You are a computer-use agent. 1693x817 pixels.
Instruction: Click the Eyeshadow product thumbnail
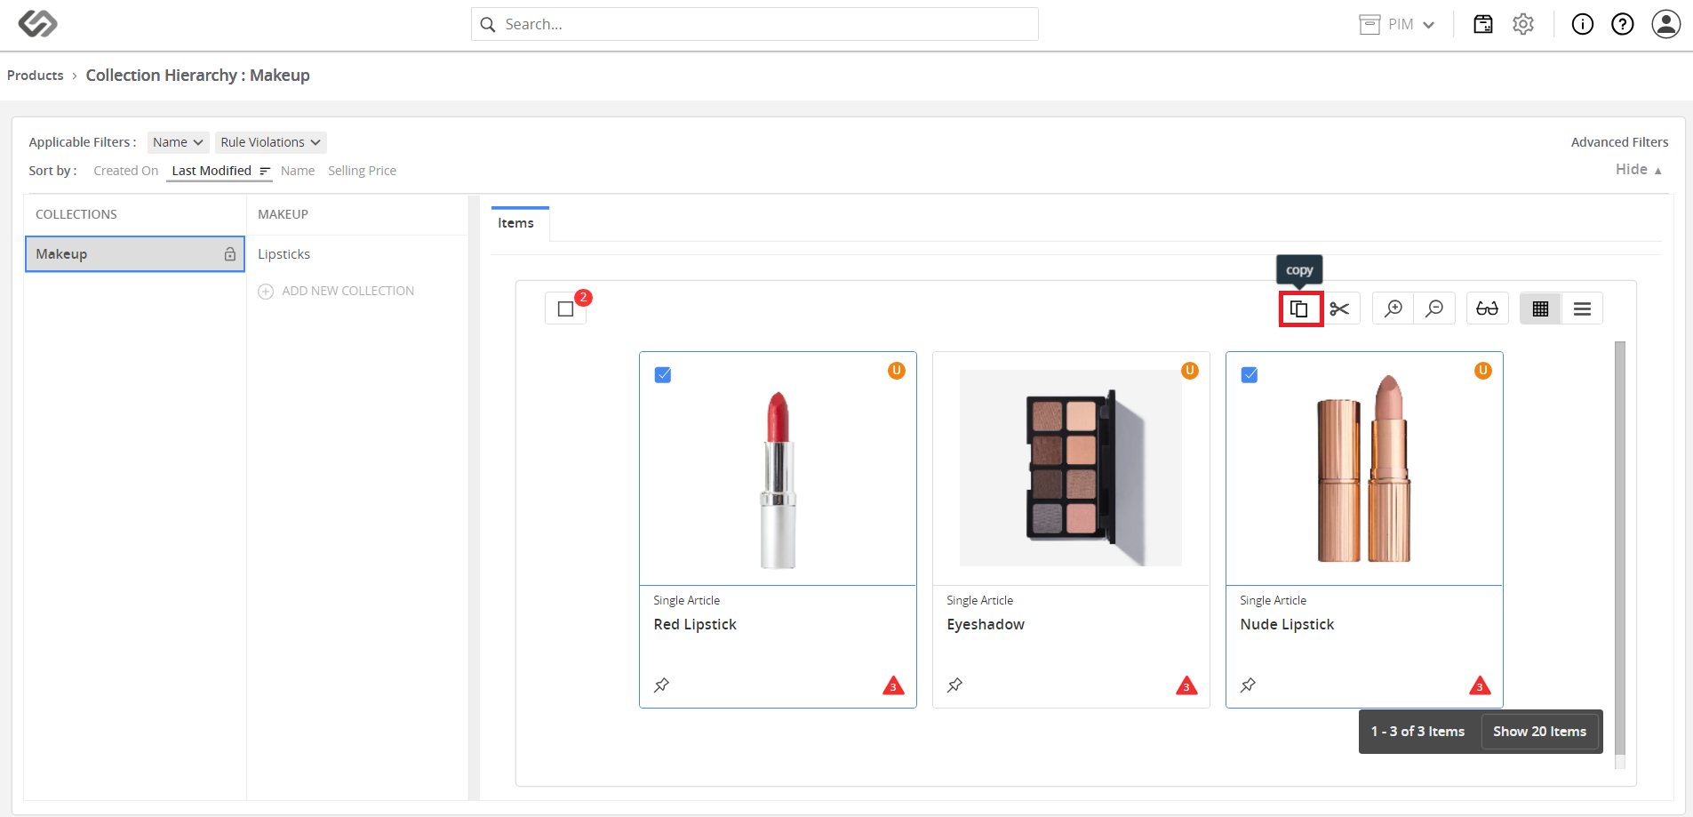pyautogui.click(x=1071, y=469)
